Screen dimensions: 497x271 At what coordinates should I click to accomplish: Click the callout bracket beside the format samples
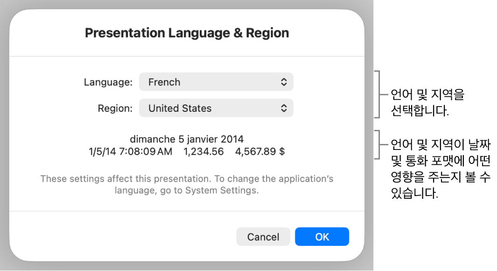click(x=379, y=145)
